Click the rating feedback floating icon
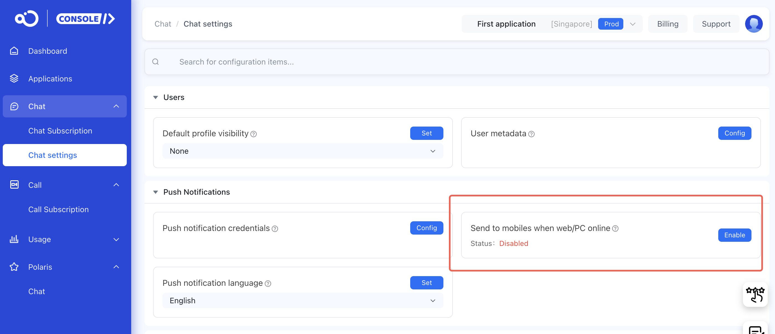This screenshot has width=775, height=334. click(755, 294)
